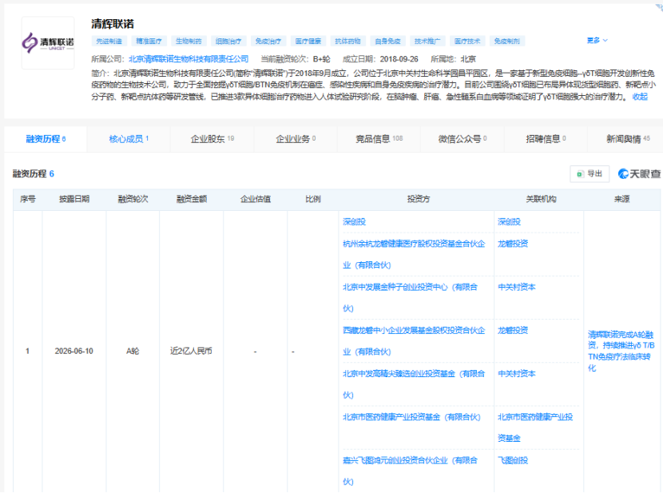Open 北京市医药健康产业投资基金（有限合伙）investor link
663x493 pixels.
coord(411,417)
